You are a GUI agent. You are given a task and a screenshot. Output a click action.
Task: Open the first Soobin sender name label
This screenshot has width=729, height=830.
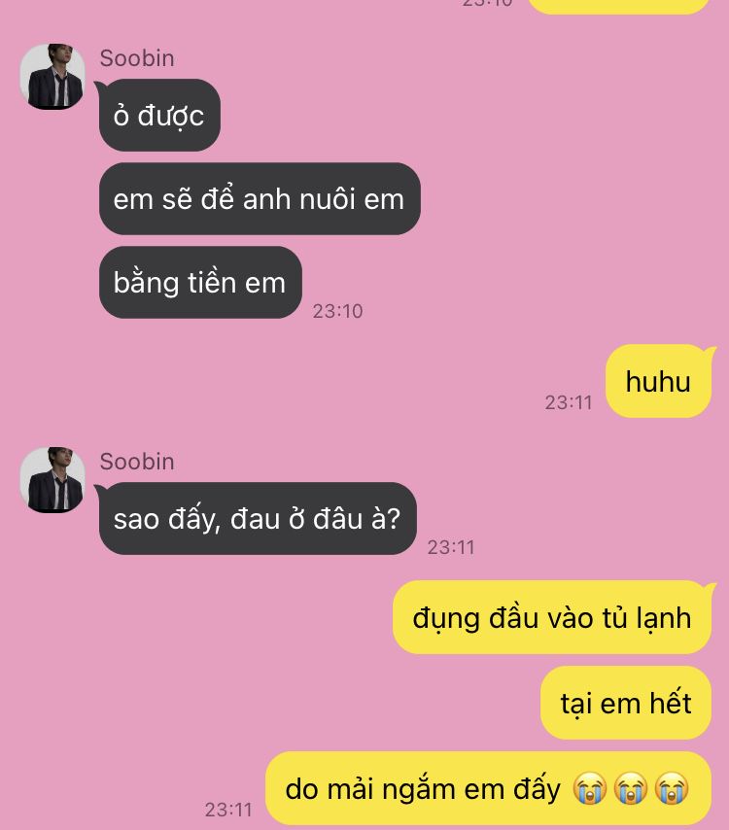(x=137, y=58)
